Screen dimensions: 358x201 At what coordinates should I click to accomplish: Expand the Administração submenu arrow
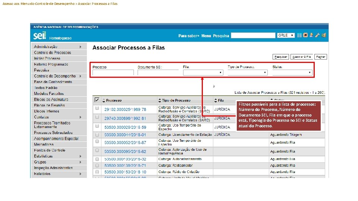tap(81, 47)
